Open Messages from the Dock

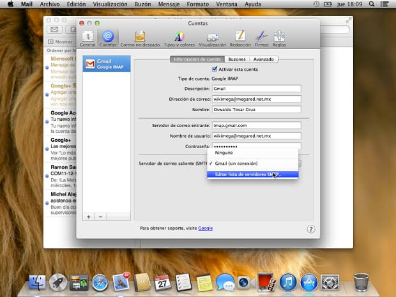click(x=225, y=282)
